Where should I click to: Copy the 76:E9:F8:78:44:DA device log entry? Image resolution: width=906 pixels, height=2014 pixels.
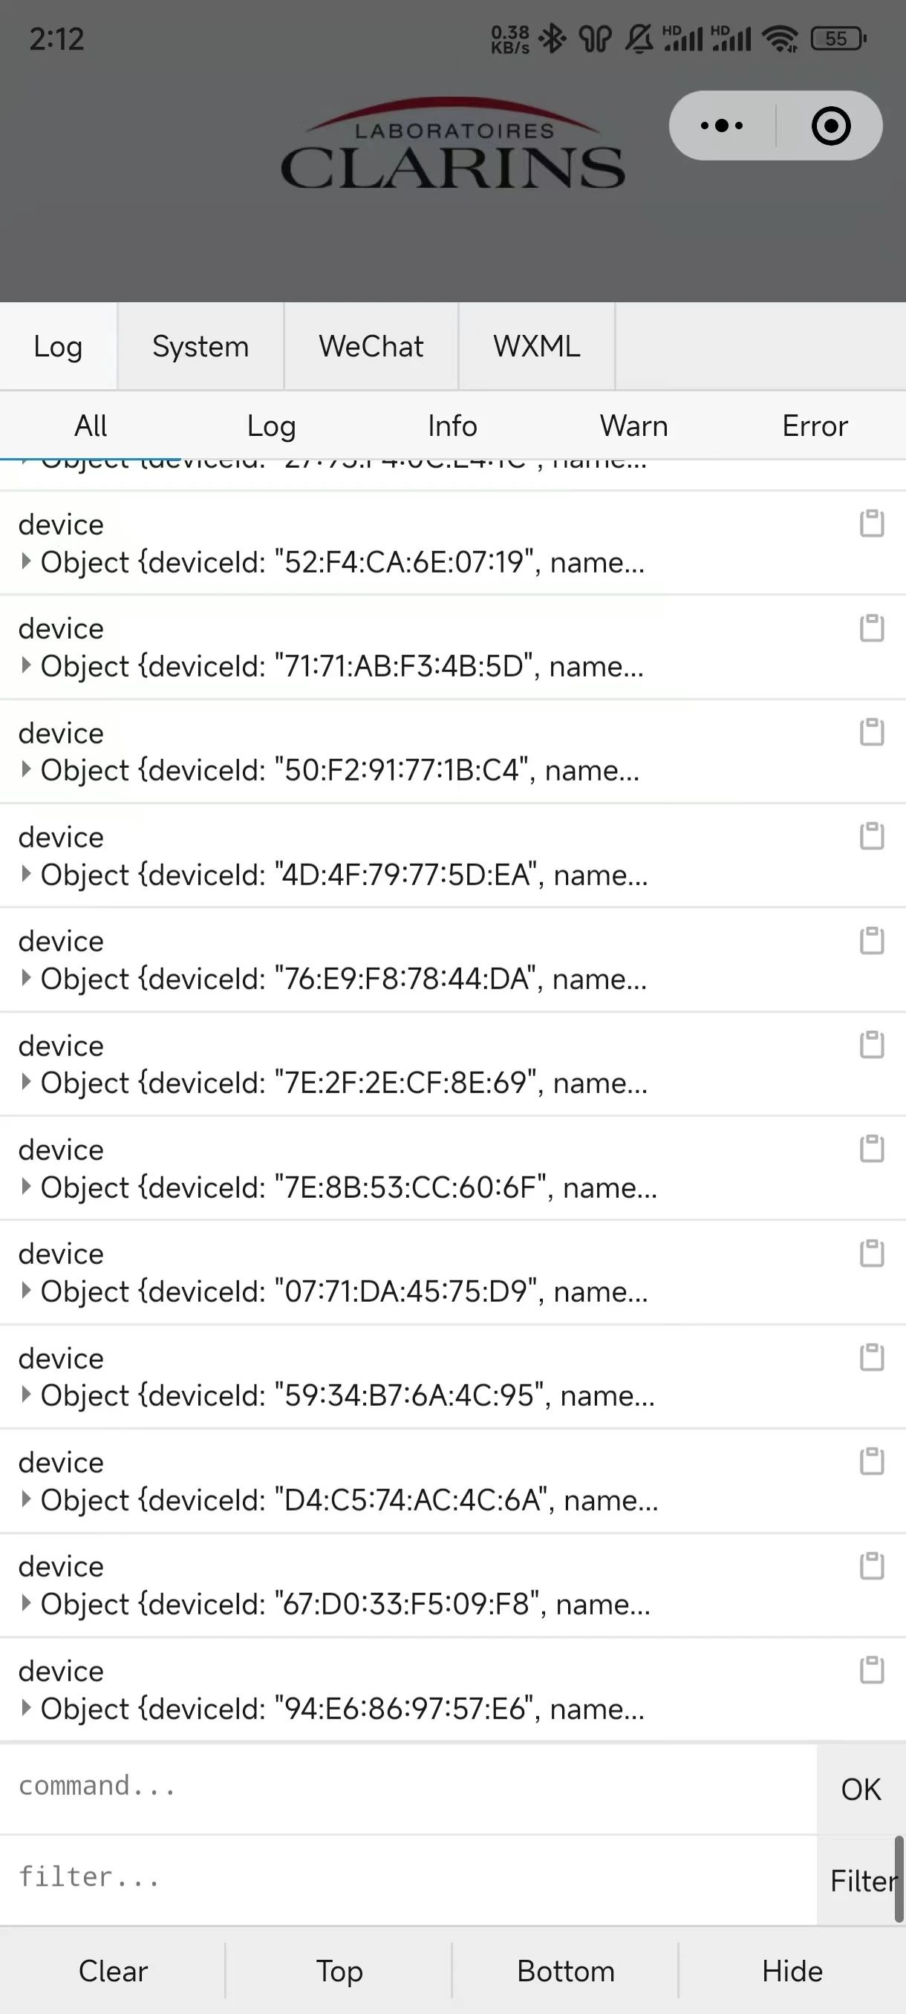click(872, 941)
